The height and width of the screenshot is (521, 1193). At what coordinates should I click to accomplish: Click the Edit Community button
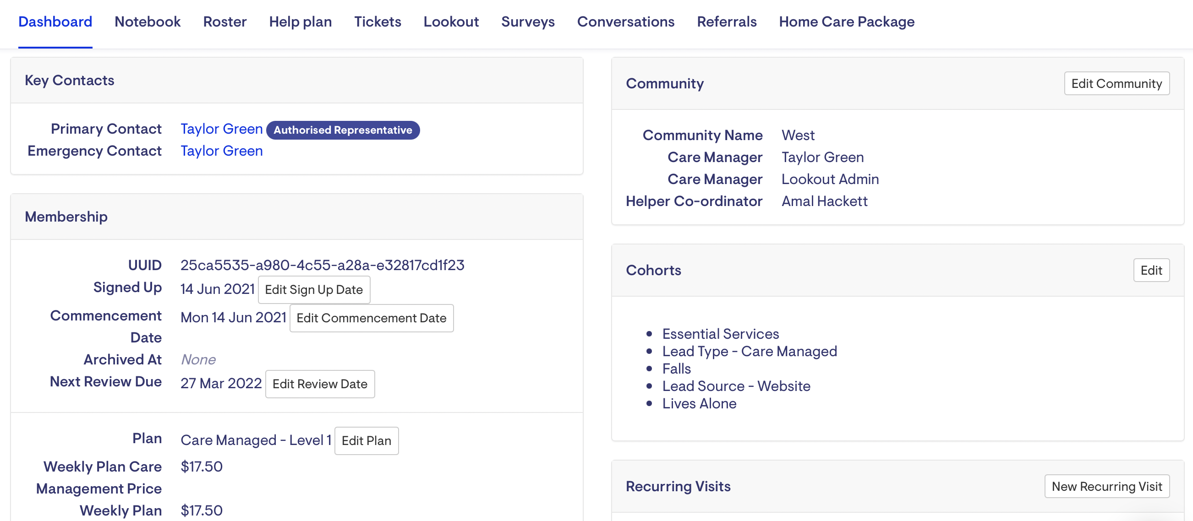coord(1116,83)
